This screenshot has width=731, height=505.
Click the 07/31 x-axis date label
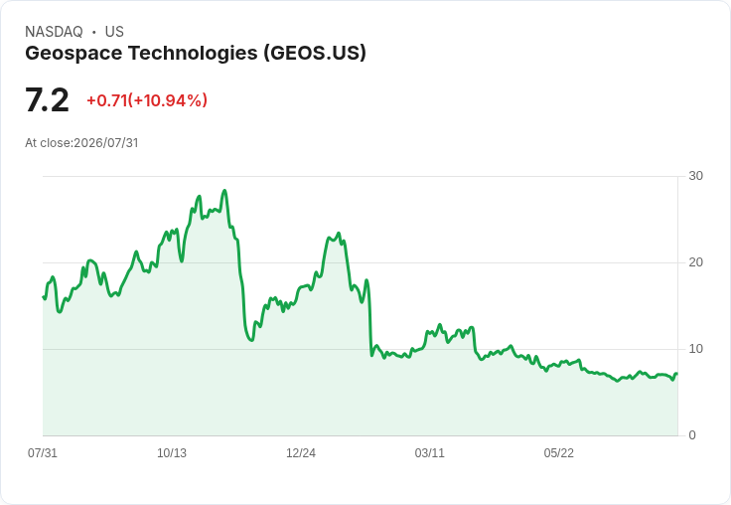pyautogui.click(x=43, y=452)
